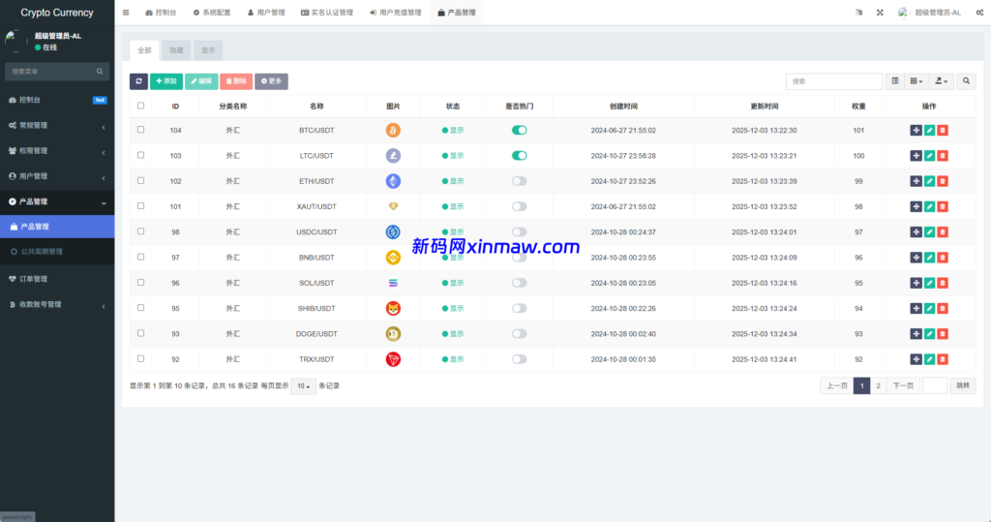This screenshot has width=991, height=522.
Task: Click the 编辑 toolbar button
Action: click(x=201, y=81)
